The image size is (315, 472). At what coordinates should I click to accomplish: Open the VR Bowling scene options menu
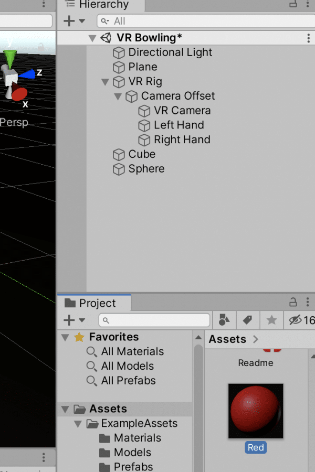coord(308,38)
